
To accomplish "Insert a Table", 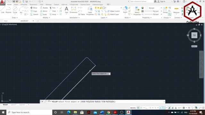I will [82, 14].
